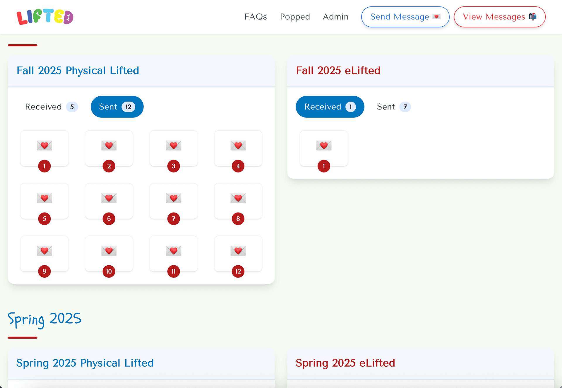
Task: Click the Spring 2025 Physical Lifted header
Action: tap(85, 363)
